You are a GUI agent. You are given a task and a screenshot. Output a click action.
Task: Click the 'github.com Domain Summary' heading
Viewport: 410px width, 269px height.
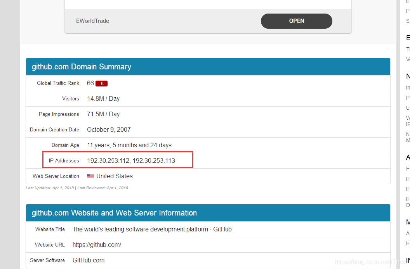(x=81, y=67)
